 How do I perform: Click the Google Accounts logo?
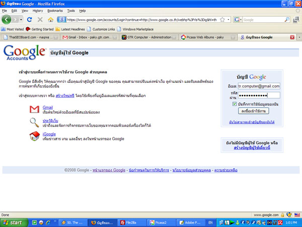click(x=24, y=52)
